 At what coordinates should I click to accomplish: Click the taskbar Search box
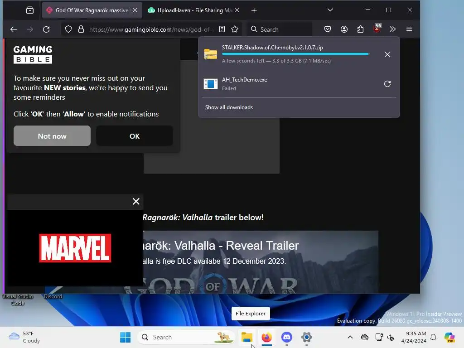click(x=186, y=337)
